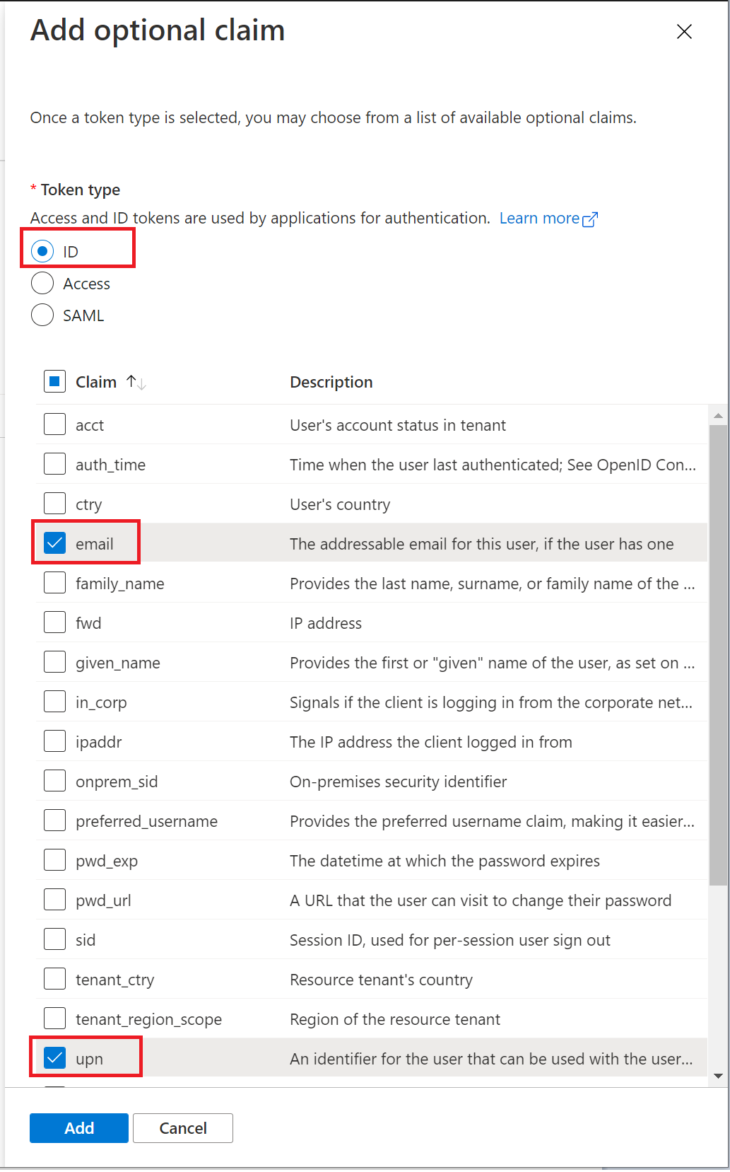
Task: Close the Add optional claim panel
Action: pyautogui.click(x=683, y=32)
